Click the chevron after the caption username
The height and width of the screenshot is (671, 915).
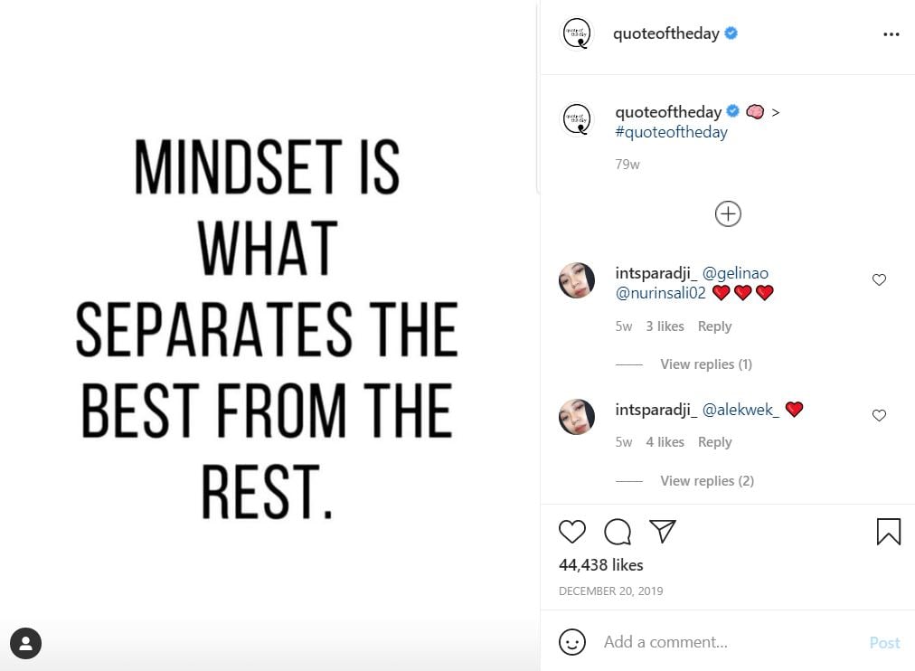pos(775,111)
